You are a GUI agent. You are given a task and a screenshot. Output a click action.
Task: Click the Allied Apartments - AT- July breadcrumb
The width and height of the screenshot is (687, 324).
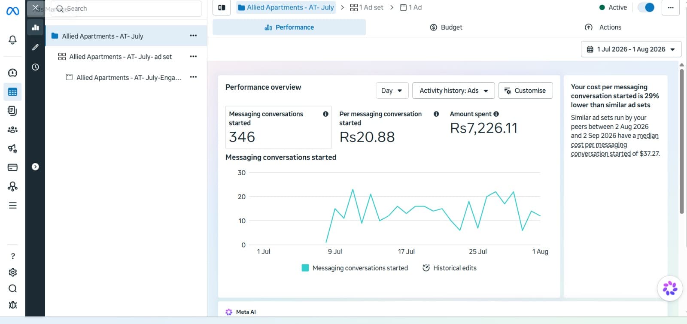[286, 7]
